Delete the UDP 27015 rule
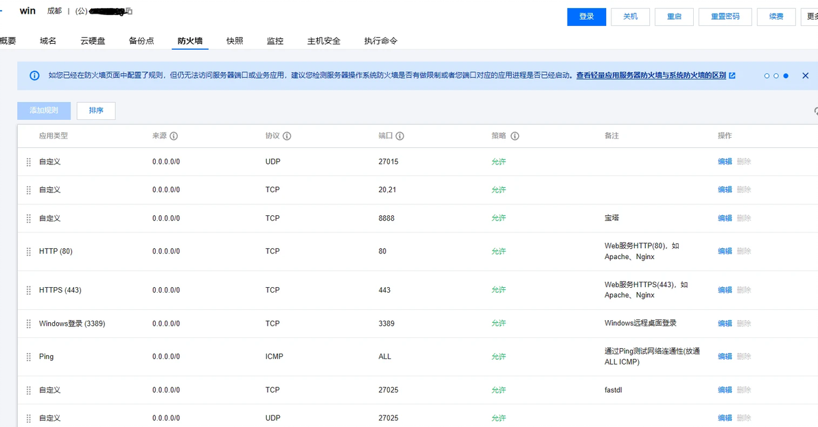 [744, 162]
